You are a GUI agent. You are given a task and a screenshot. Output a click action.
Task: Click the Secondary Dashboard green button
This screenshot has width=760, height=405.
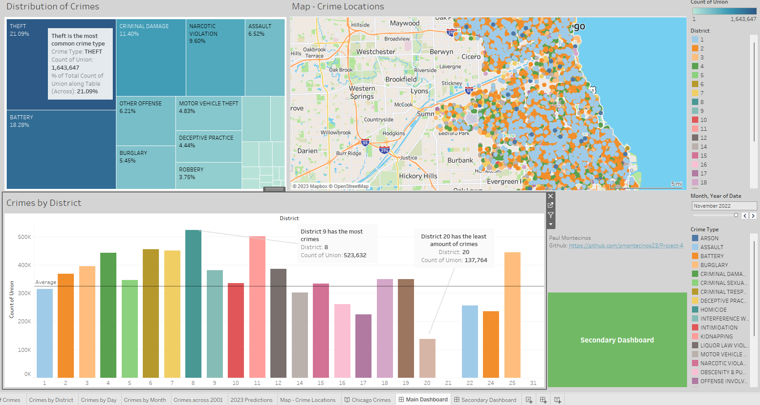[x=617, y=340]
